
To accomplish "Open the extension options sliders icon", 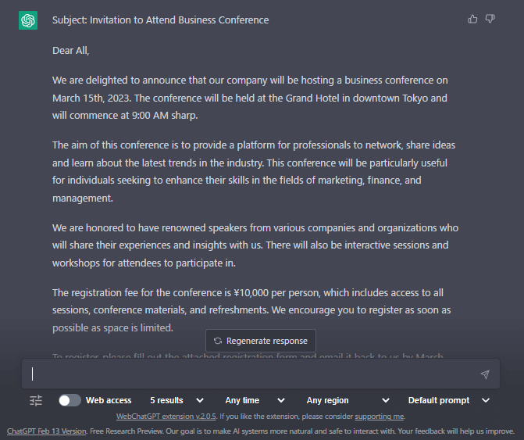I will [36, 400].
